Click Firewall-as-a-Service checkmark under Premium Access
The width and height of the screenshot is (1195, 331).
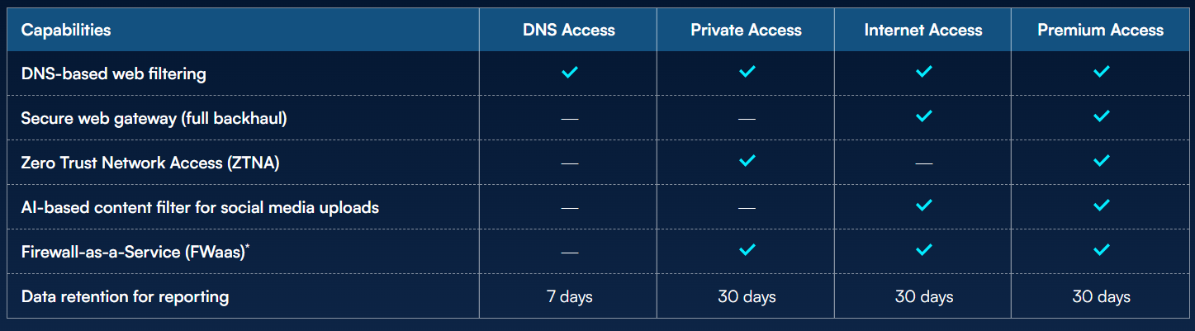(x=1101, y=250)
